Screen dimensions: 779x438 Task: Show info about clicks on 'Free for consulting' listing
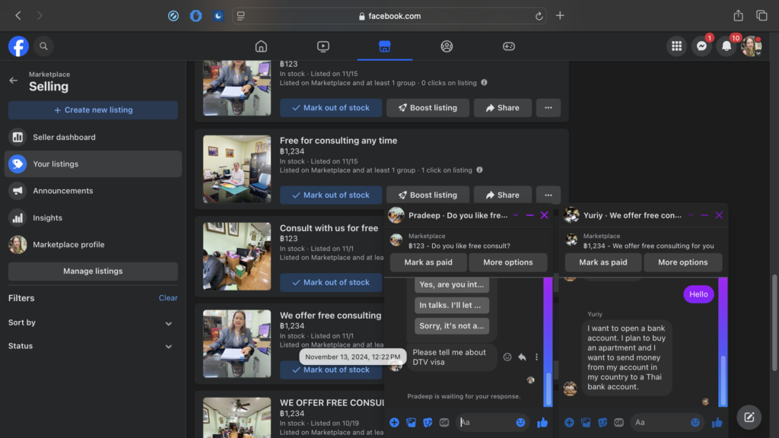click(x=479, y=170)
